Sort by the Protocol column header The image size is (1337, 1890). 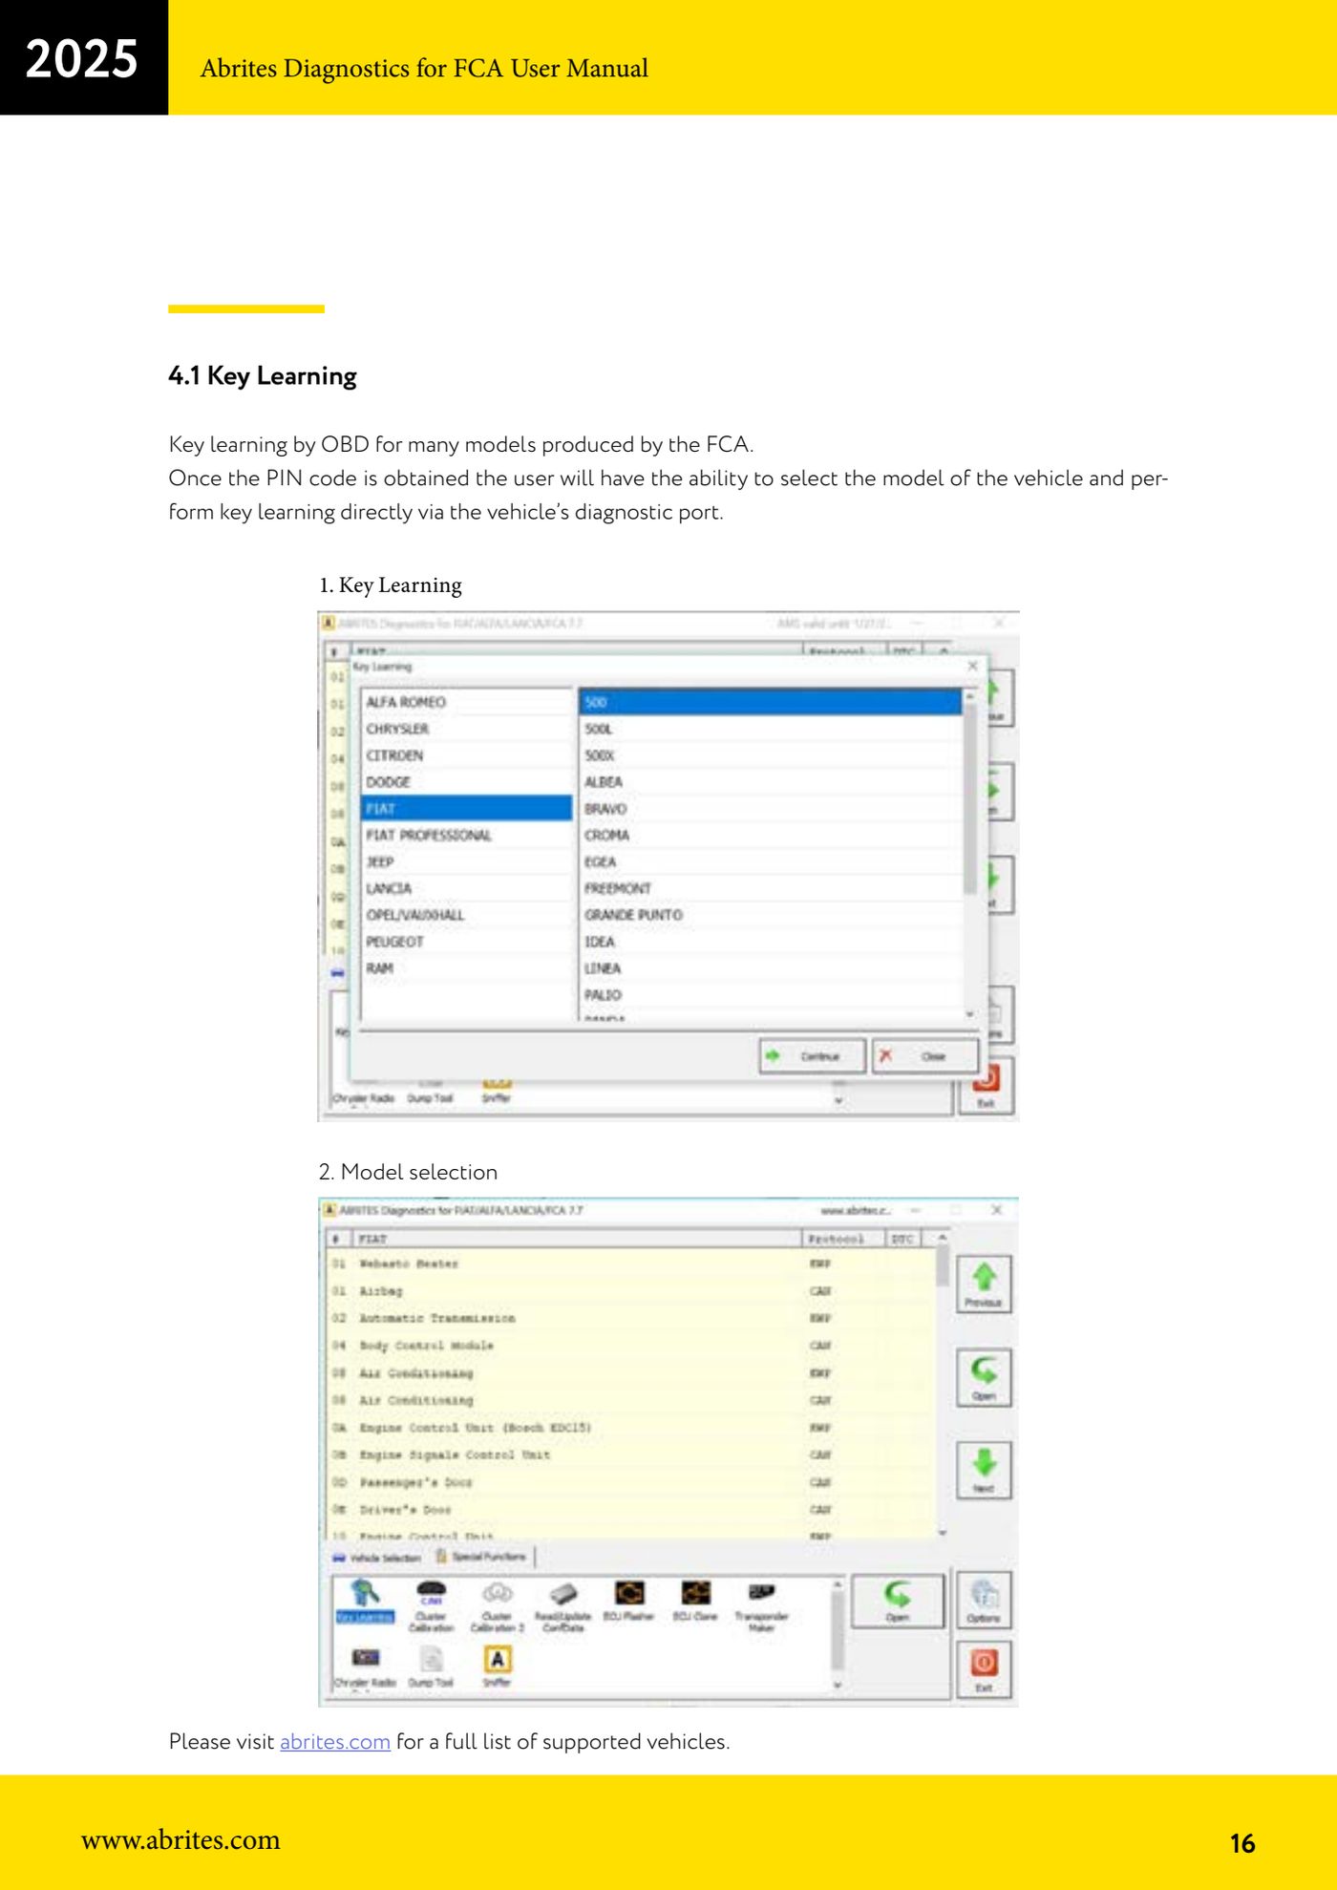click(842, 1239)
